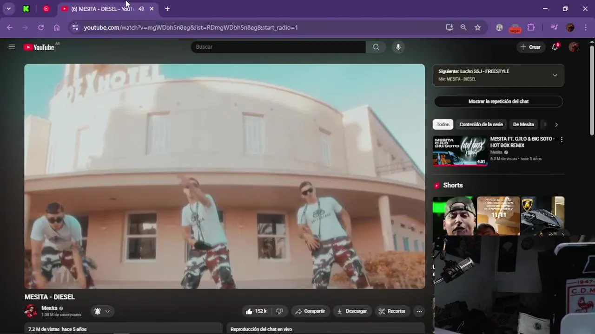This screenshot has height=334, width=595.
Task: Switch to the YouTube Music pinned tab
Action: 46,9
